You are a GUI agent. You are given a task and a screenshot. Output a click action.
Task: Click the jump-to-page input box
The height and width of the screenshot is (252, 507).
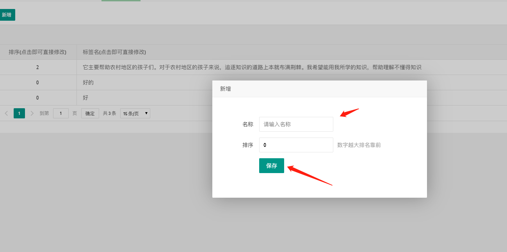coord(61,113)
